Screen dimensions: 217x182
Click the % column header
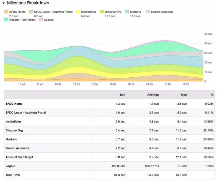(x=212, y=95)
